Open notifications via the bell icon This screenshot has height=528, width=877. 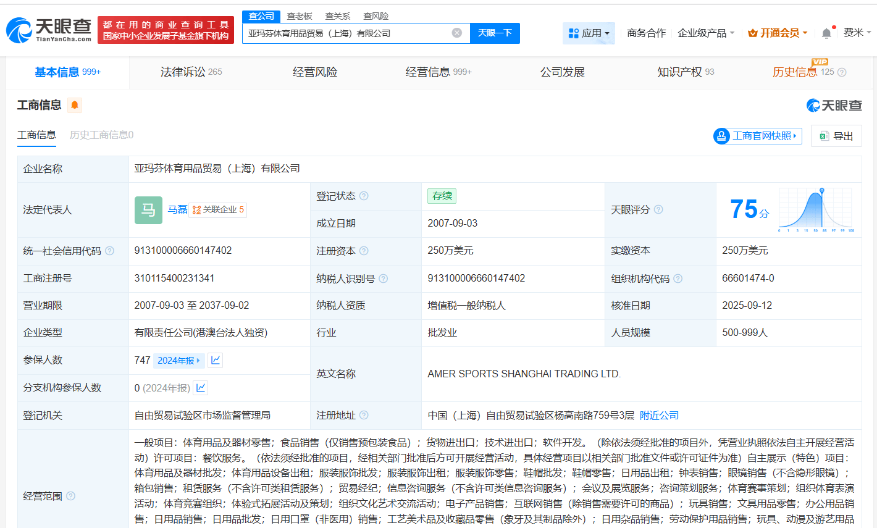tap(826, 32)
